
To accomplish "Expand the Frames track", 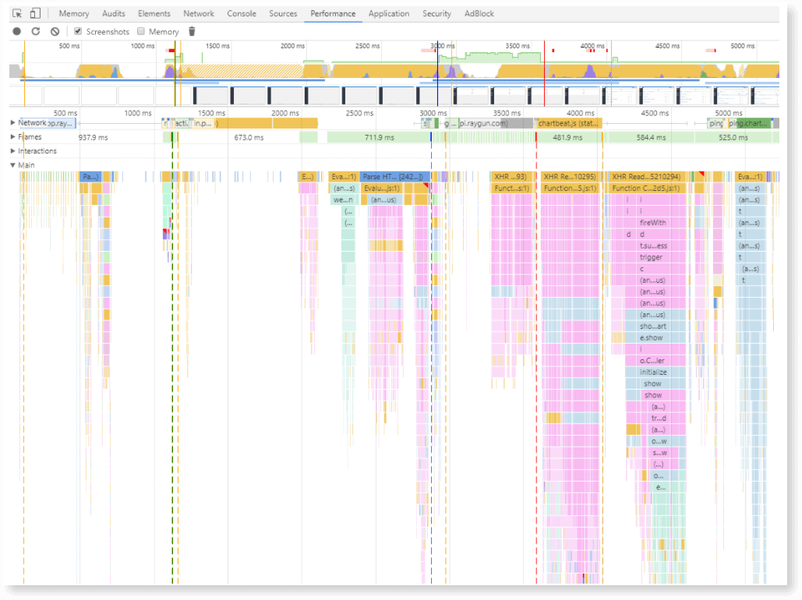I will click(12, 137).
